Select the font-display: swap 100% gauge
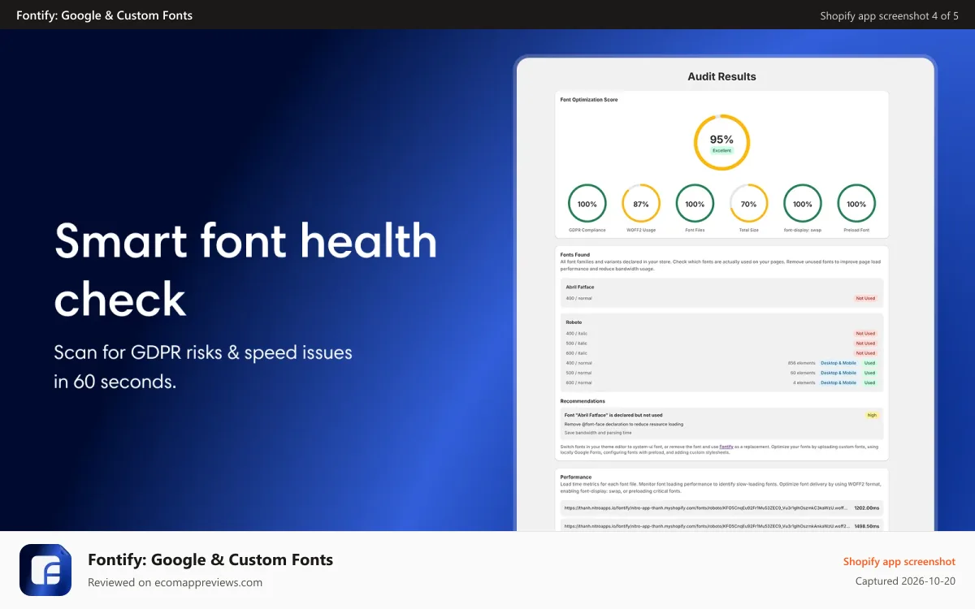Screen dimensions: 975x609 coord(802,204)
